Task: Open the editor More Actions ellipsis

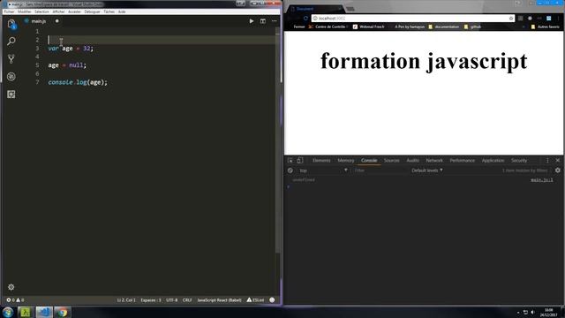Action: tap(275, 21)
